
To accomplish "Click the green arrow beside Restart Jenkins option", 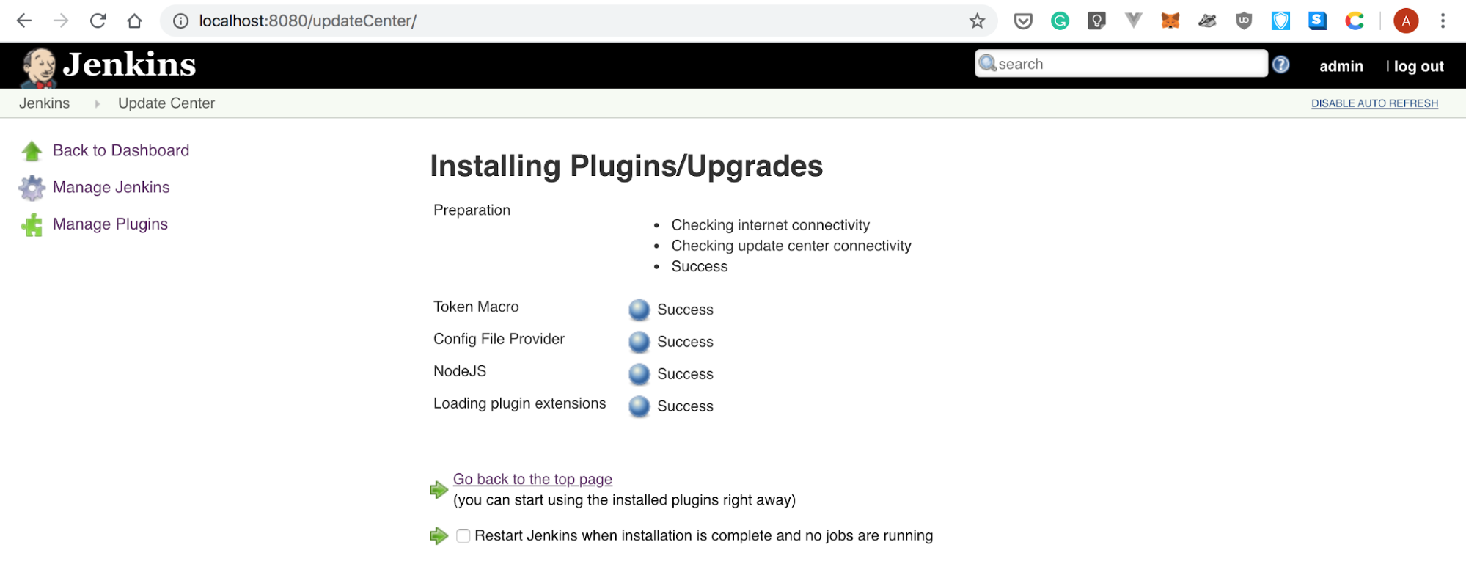I will click(x=439, y=536).
